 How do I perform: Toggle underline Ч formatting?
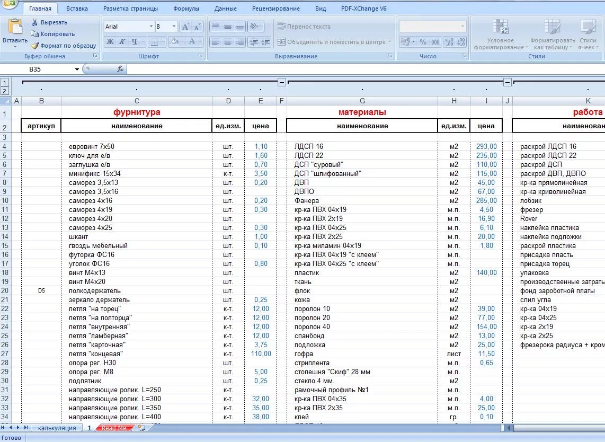click(x=134, y=42)
